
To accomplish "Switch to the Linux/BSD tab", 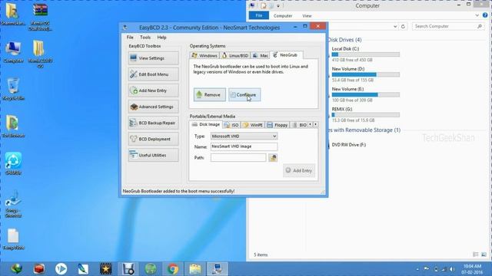I will click(235, 55).
